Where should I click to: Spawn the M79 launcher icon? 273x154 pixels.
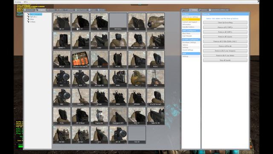coord(156,78)
